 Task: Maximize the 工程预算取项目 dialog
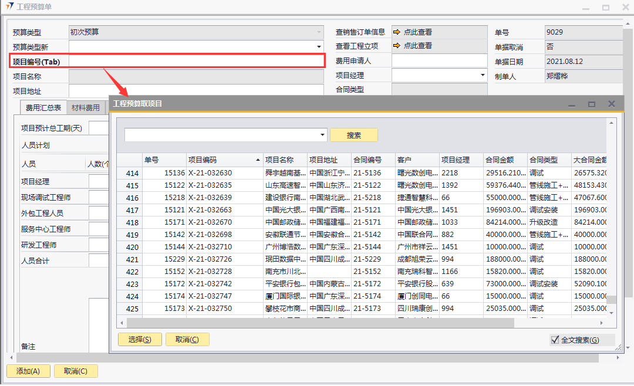592,104
